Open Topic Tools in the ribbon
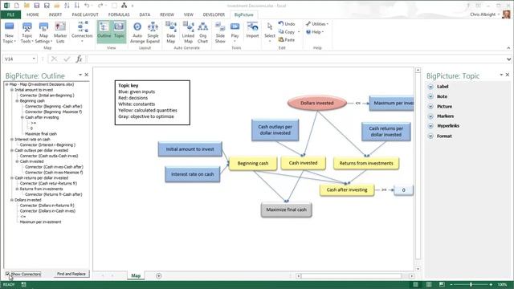 27,33
